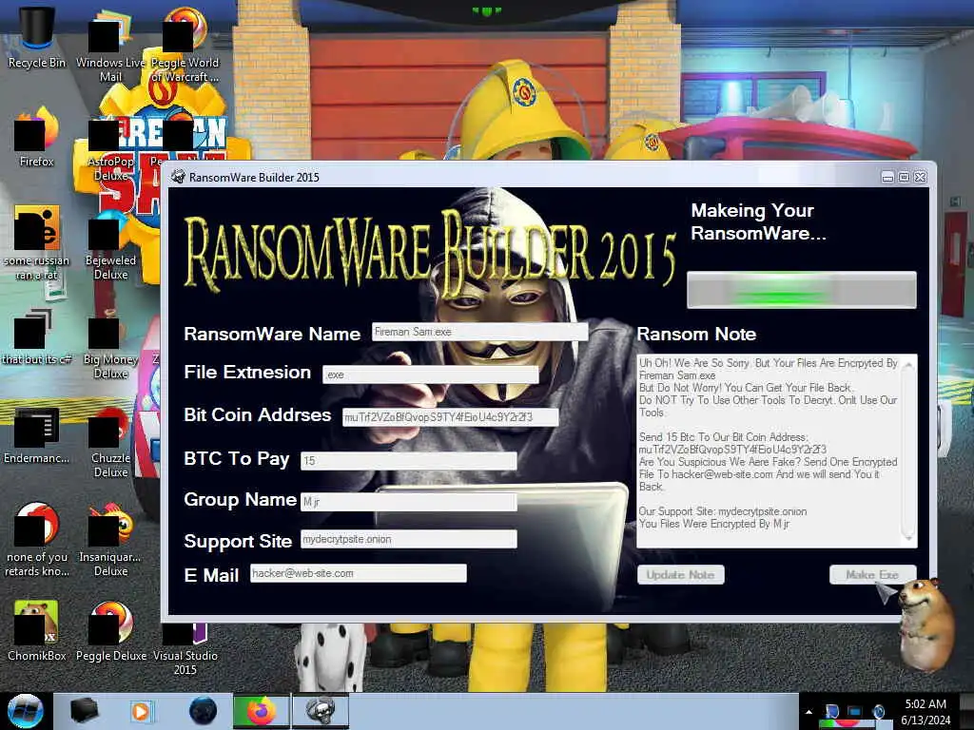Viewport: 974px width, 730px height.
Task: Open the Recycle Bin desktop icon
Action: [x=37, y=36]
